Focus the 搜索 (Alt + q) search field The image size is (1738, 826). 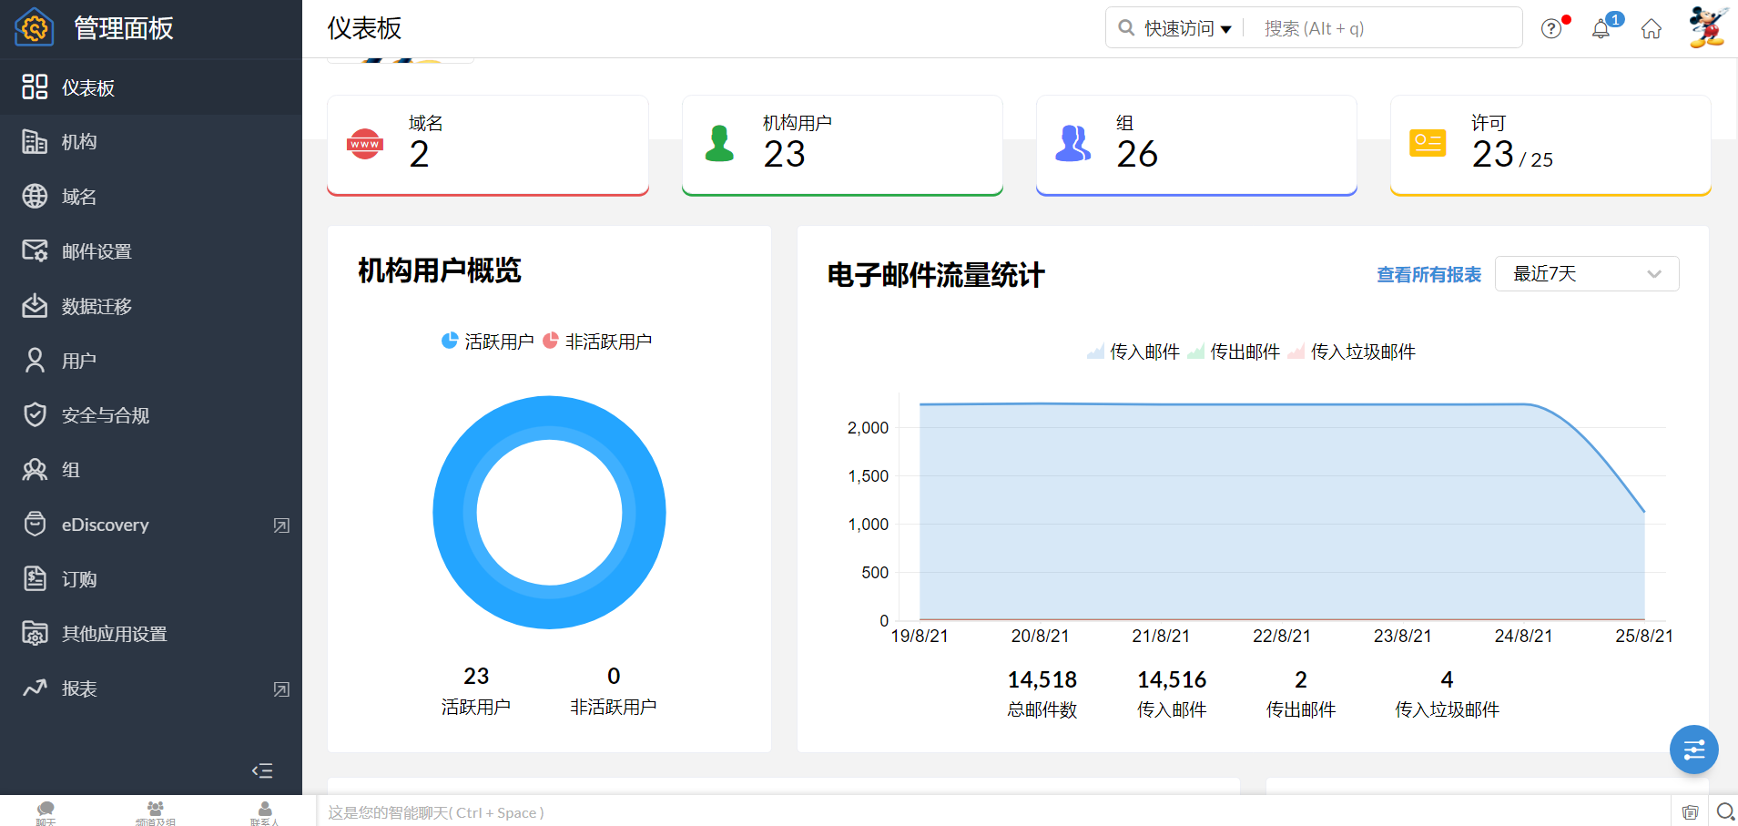tap(1384, 29)
